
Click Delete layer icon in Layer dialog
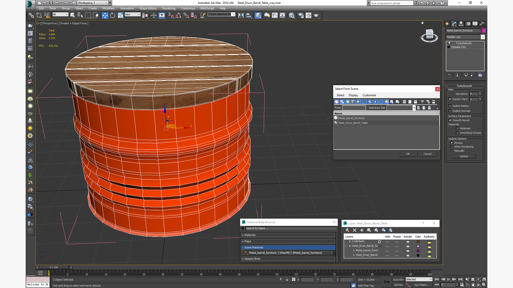(x=355, y=230)
